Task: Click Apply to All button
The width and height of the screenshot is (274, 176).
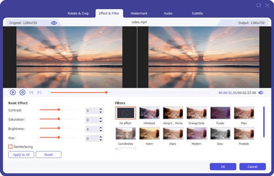Action: [21, 155]
